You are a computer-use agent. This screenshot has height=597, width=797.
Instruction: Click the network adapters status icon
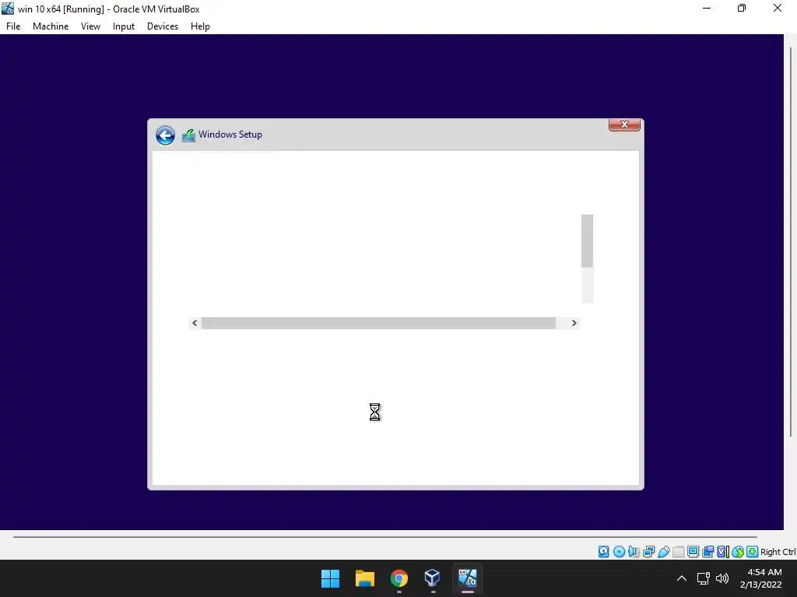point(648,552)
